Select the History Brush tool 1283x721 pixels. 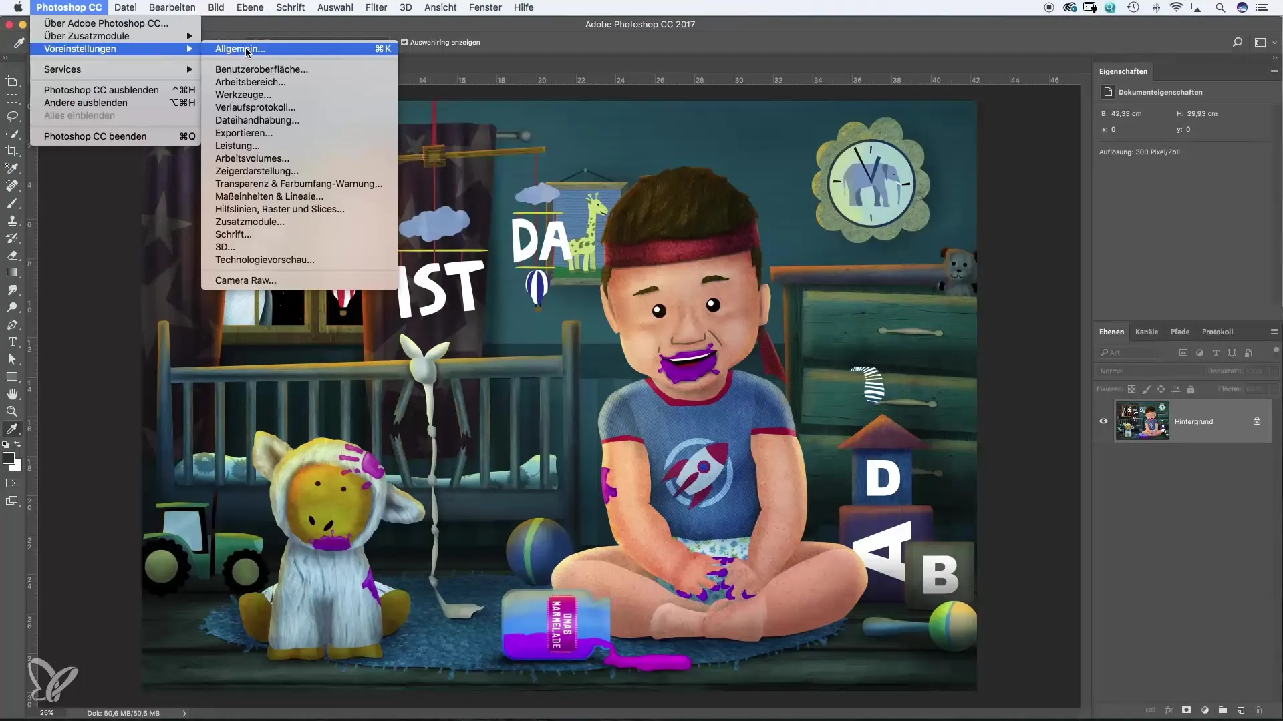click(12, 238)
